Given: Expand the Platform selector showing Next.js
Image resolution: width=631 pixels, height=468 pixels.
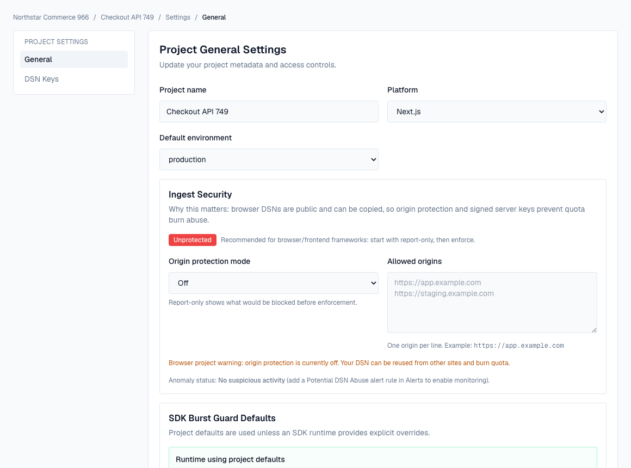Looking at the screenshot, I should coord(496,112).
